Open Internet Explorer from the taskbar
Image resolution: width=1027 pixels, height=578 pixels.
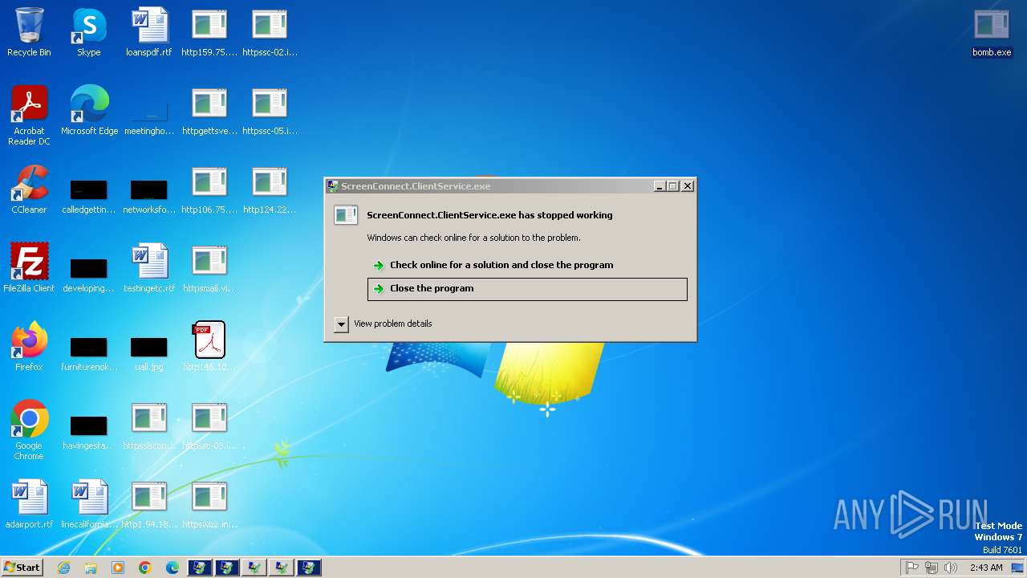(x=63, y=568)
